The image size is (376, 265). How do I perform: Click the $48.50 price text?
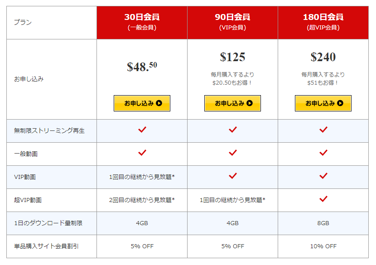tap(142, 67)
